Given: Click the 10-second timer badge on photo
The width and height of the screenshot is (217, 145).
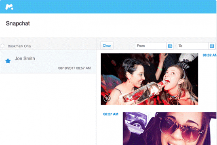Looking at the screenshot, I should 107,98.
